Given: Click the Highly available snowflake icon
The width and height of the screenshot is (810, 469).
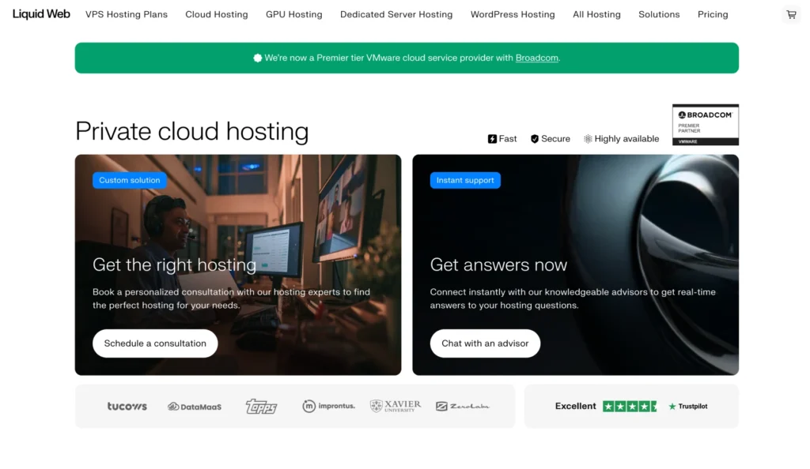Looking at the screenshot, I should [587, 138].
